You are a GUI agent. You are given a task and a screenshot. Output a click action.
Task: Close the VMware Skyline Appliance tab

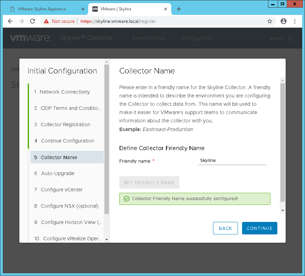tap(83, 9)
